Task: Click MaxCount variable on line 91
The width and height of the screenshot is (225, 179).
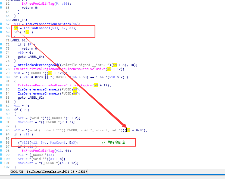Action: [x=25, y=122]
